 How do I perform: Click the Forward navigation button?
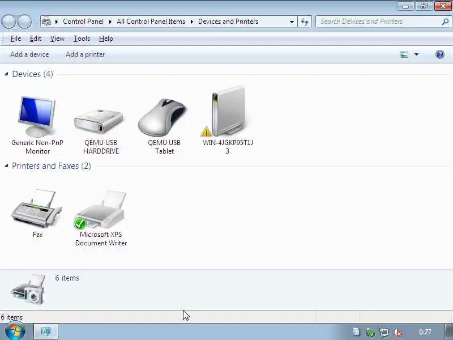(24, 22)
